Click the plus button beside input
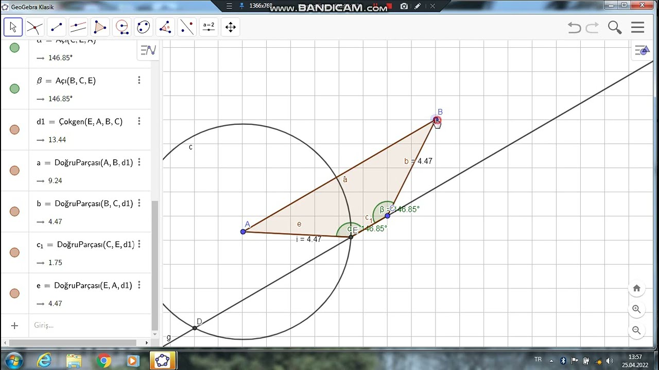The image size is (659, 370). click(14, 325)
